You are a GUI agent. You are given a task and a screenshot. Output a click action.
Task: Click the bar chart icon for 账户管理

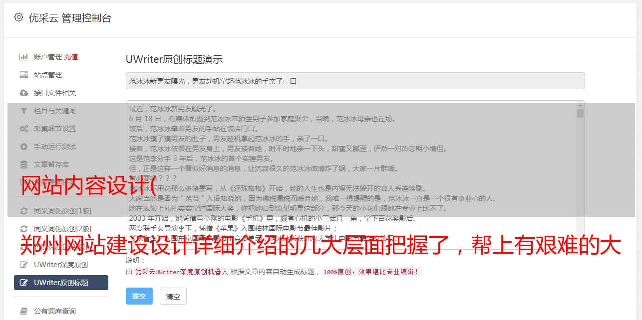23,57
